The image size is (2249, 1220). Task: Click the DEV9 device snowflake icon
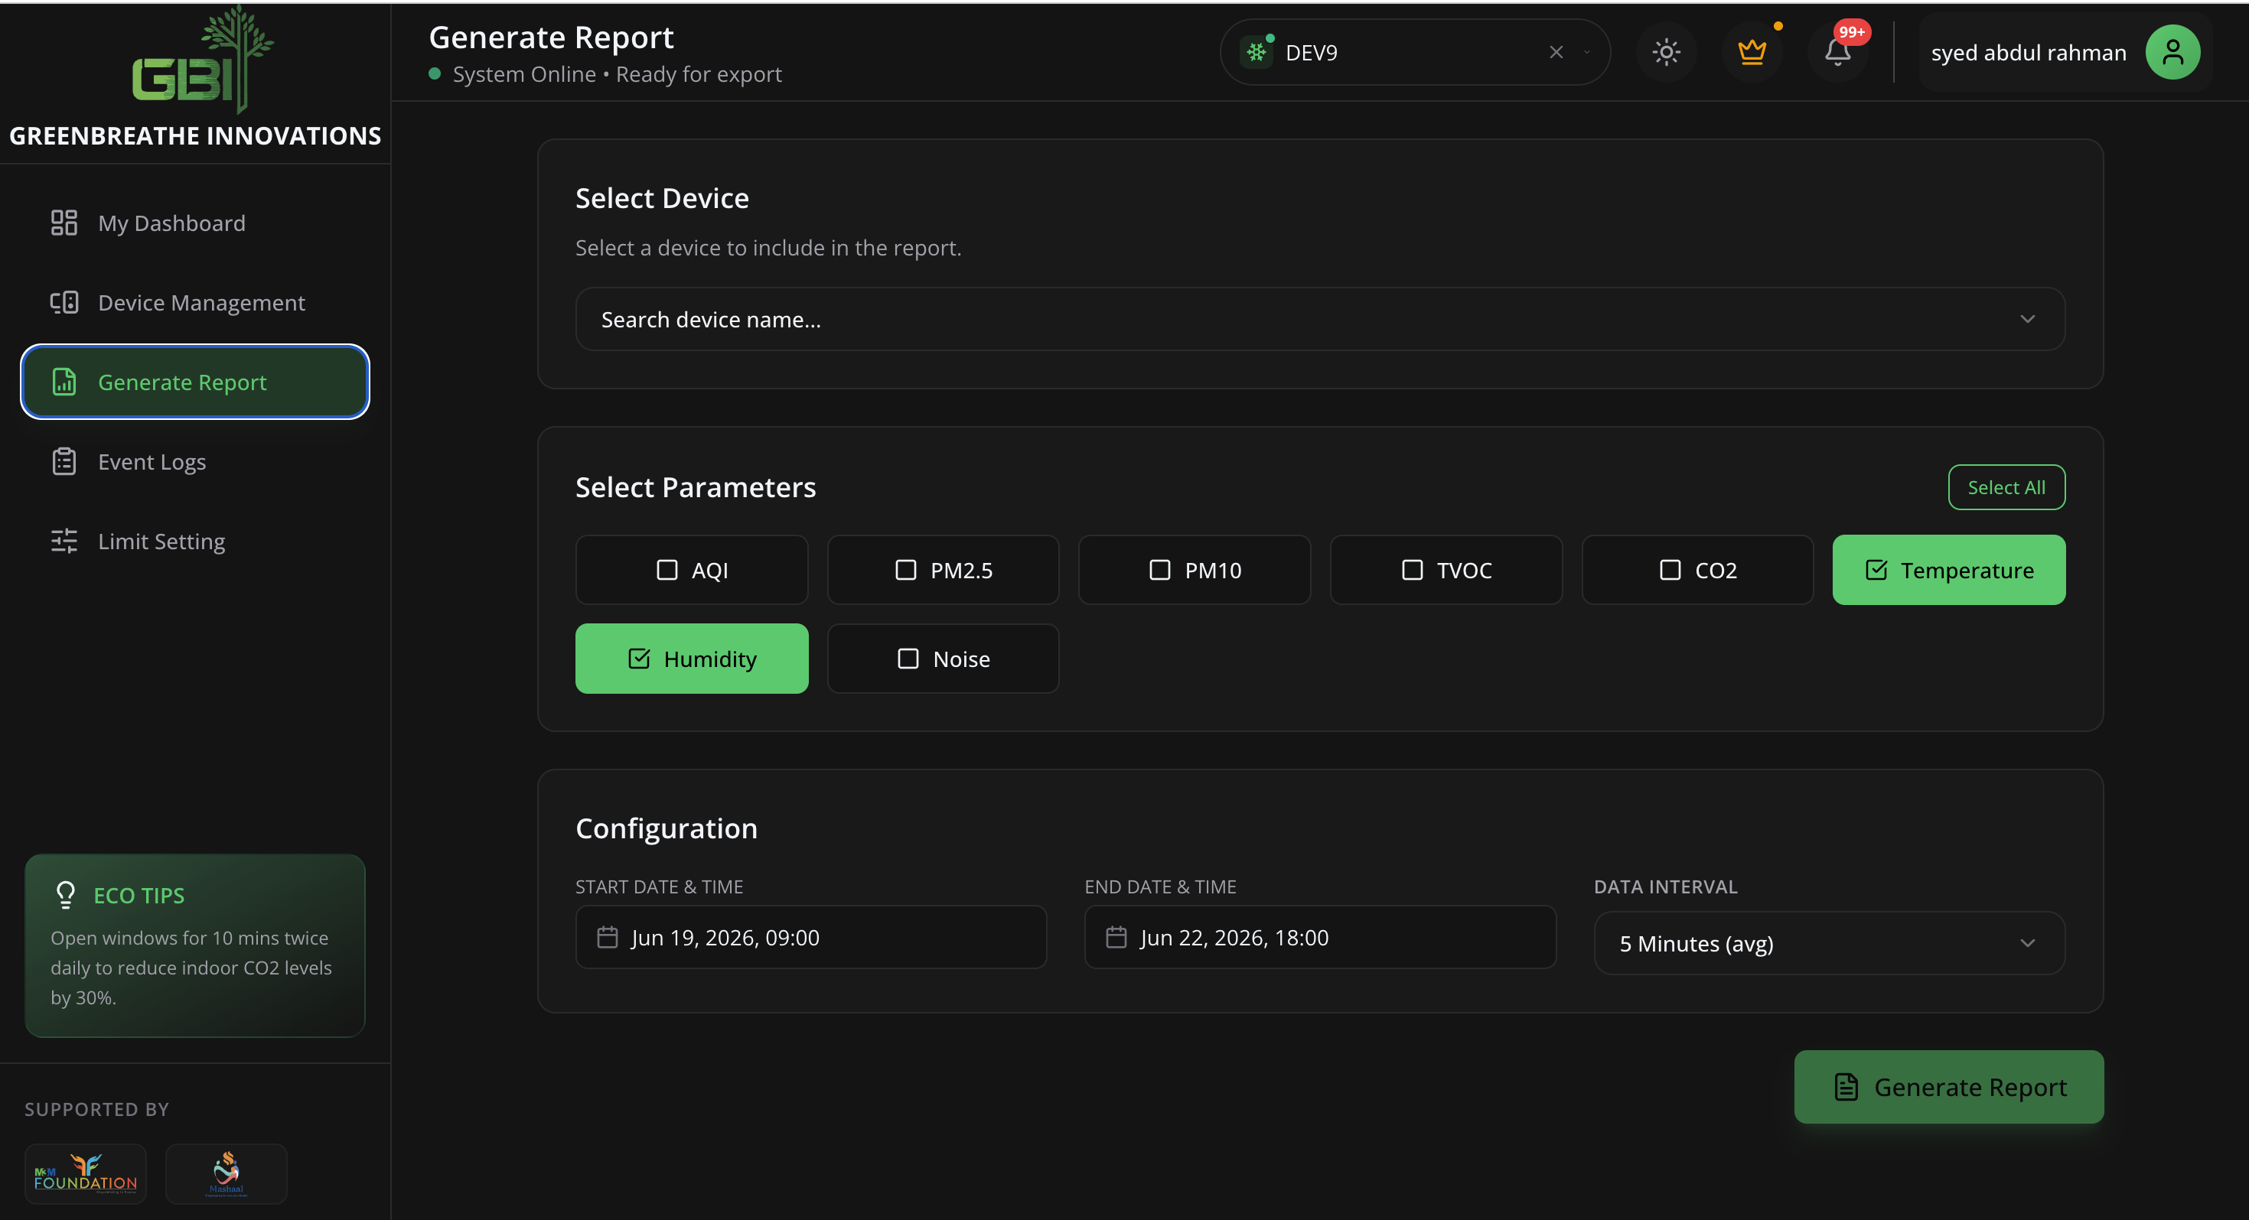[1256, 52]
